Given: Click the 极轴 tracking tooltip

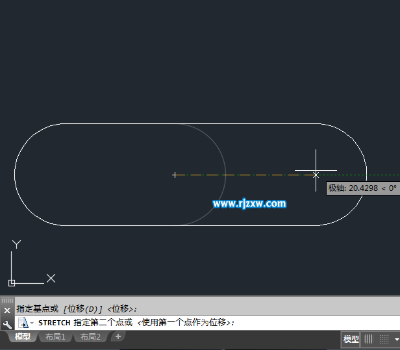Looking at the screenshot, I should [363, 188].
